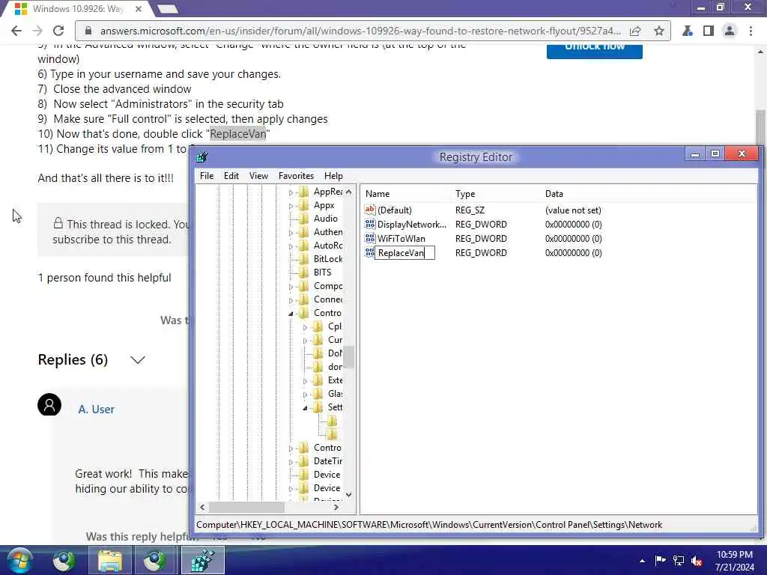767x575 pixels.
Task: Select the Audio registry key
Action: (x=325, y=219)
